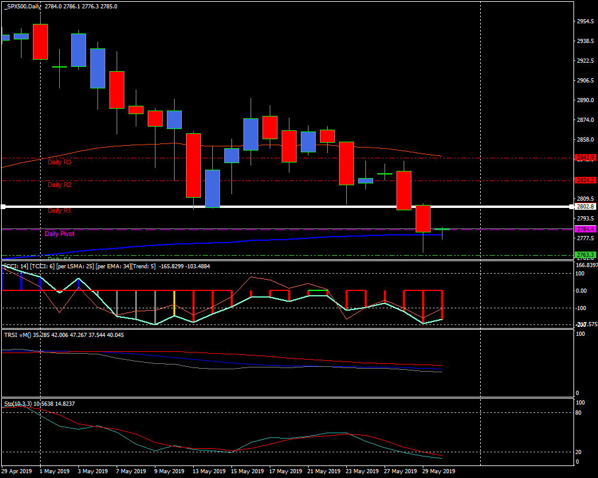Click the 15 May 2019 date label
This screenshot has width=598, height=478.
coord(246,471)
